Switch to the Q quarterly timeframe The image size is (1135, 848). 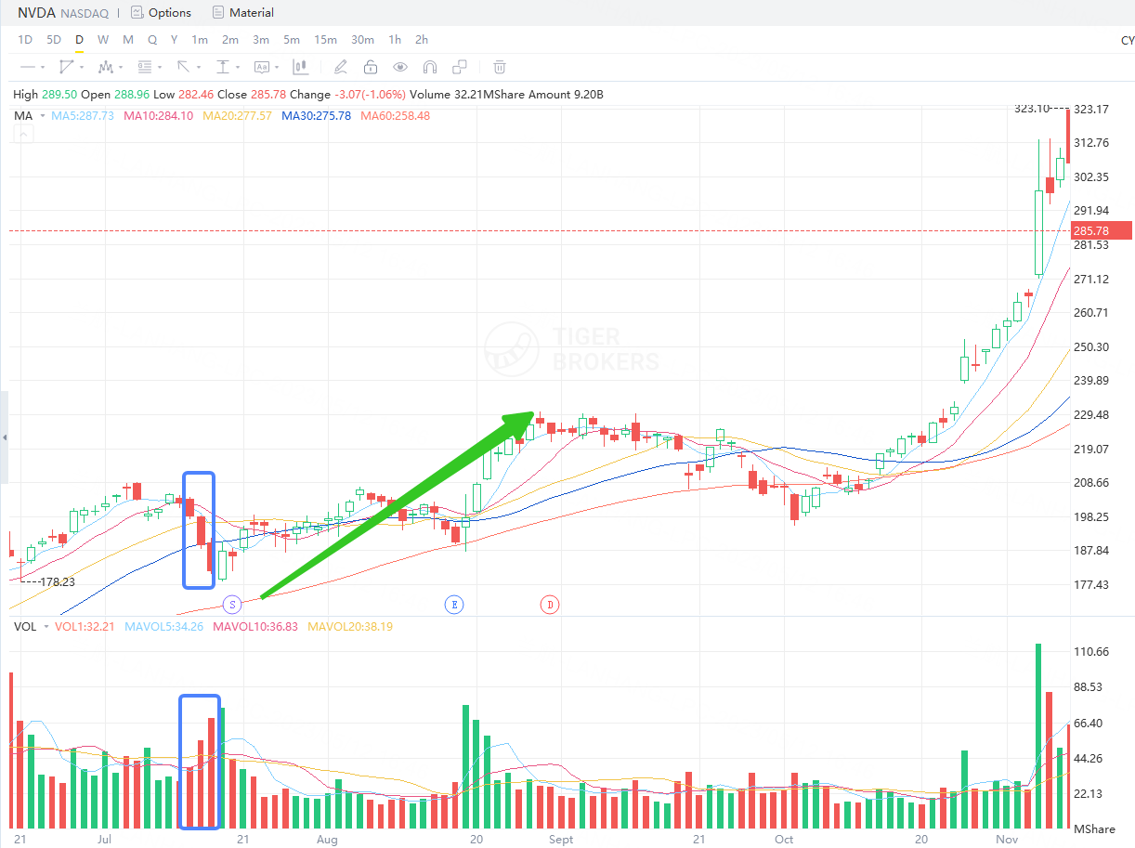[x=152, y=39]
